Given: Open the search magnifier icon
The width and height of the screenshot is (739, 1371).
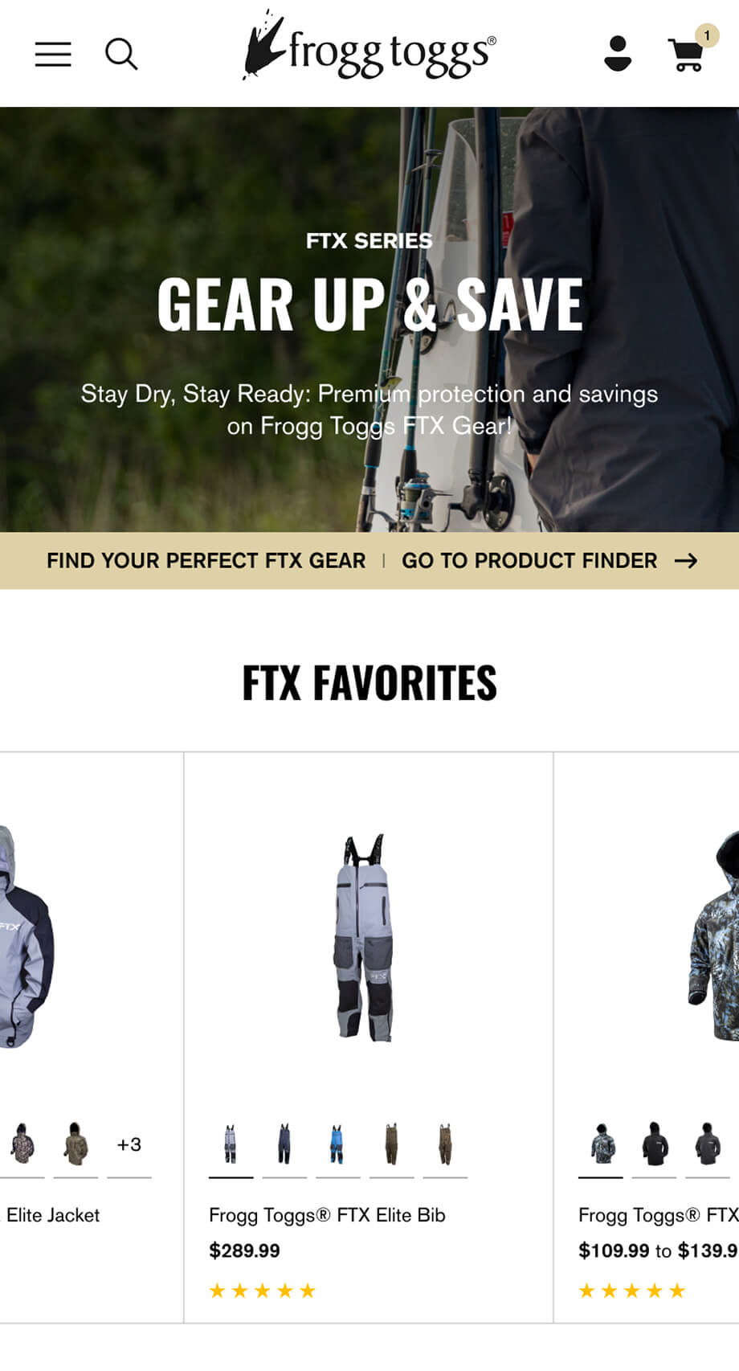Looking at the screenshot, I should [121, 54].
